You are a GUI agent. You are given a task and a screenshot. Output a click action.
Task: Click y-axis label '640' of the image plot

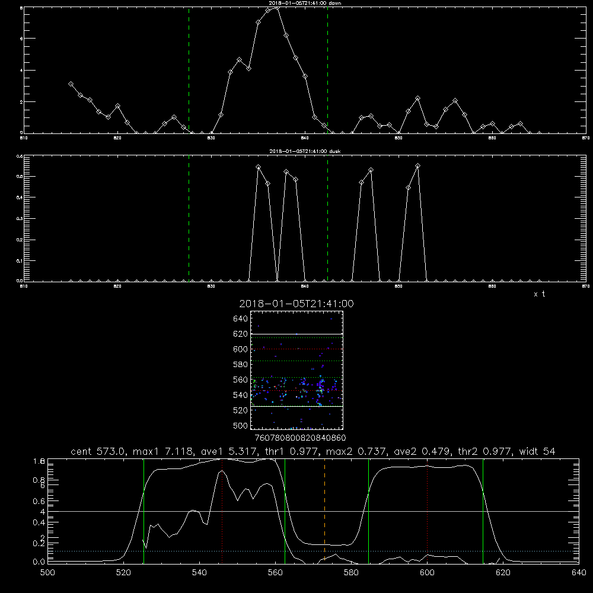tap(241, 319)
